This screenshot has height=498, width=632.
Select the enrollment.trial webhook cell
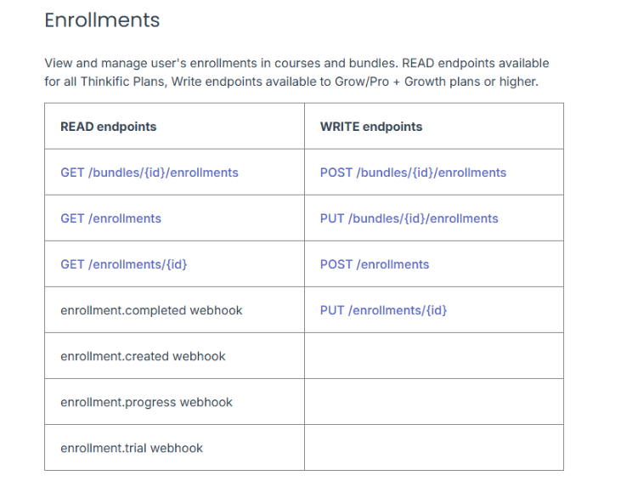(132, 448)
